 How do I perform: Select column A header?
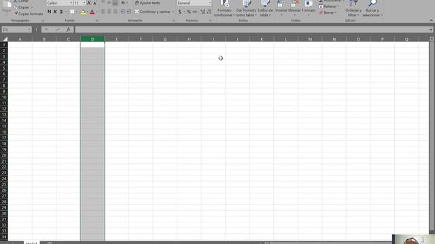click(20, 39)
